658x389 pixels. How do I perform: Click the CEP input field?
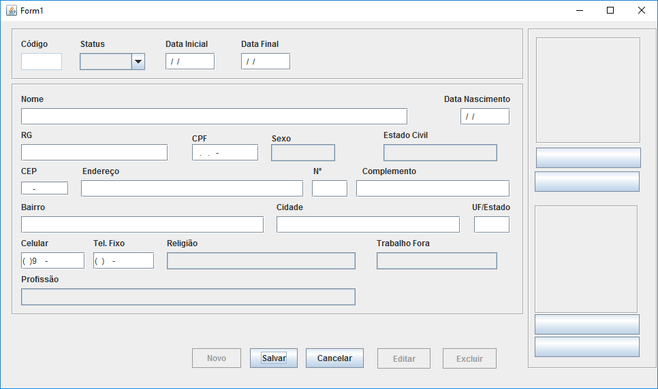tap(45, 188)
